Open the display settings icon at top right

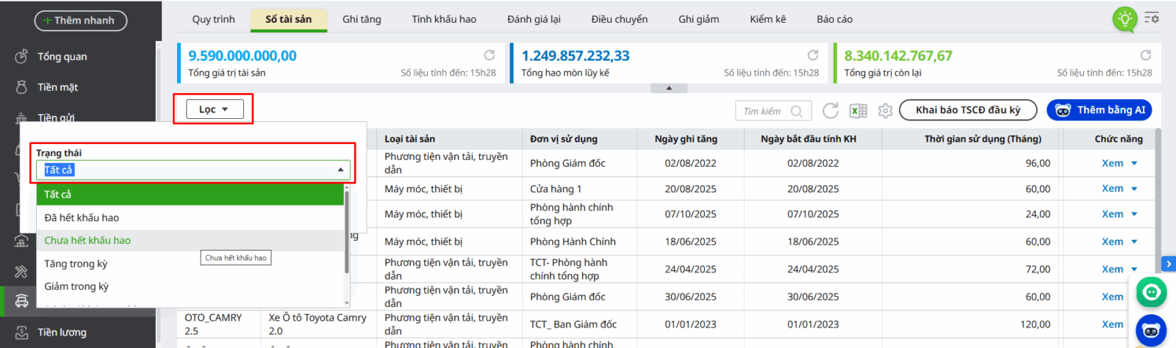(x=1152, y=18)
